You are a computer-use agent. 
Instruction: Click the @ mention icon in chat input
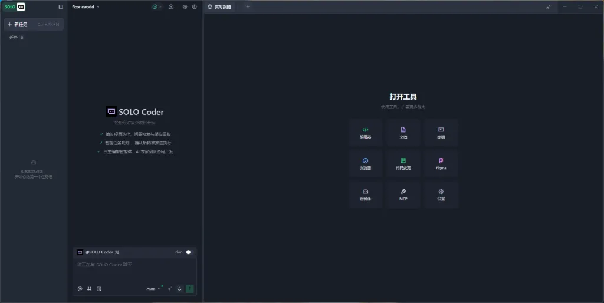[80, 289]
